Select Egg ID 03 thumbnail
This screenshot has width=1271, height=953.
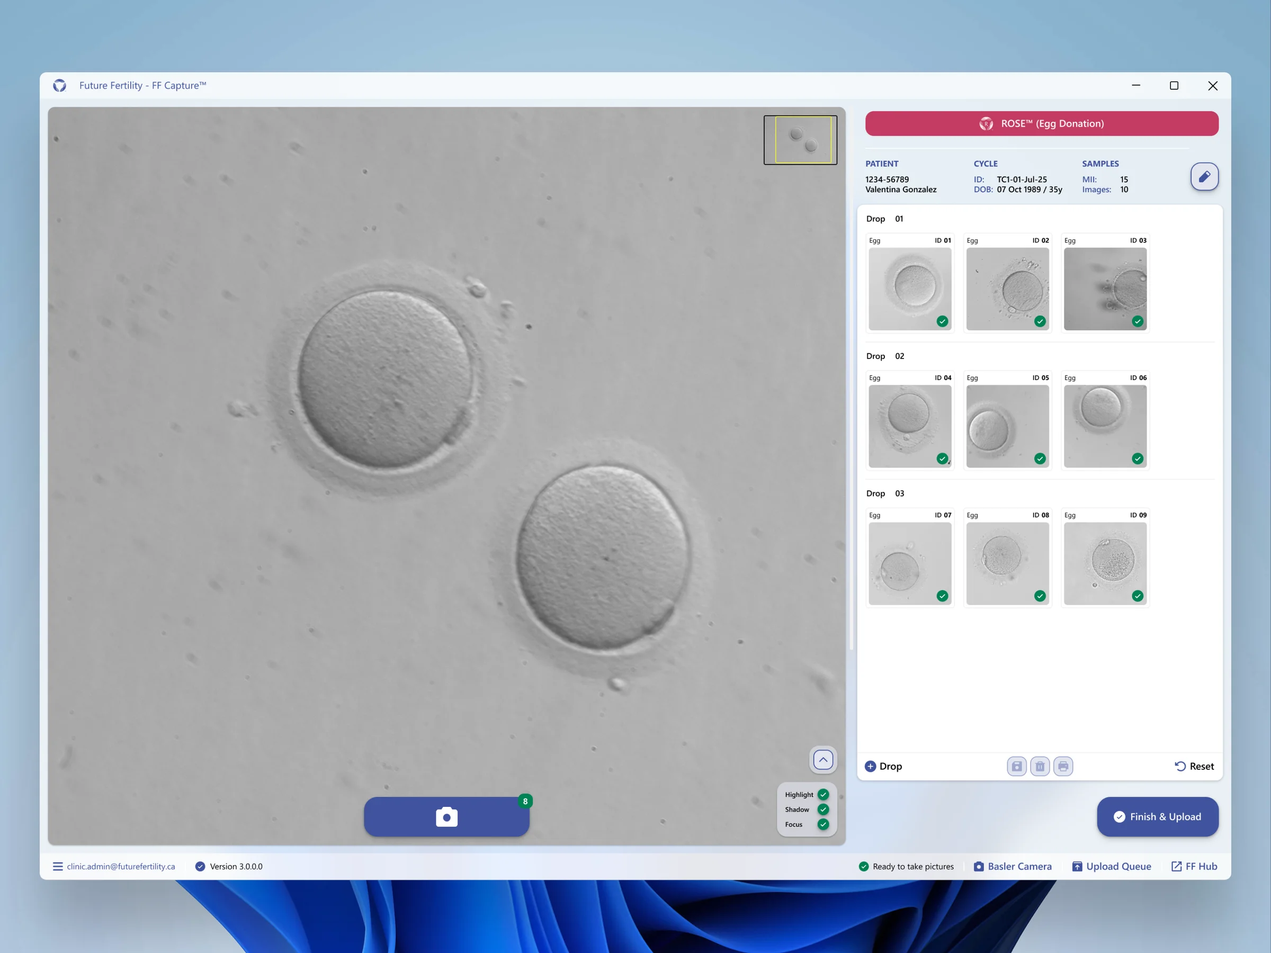[1105, 289]
